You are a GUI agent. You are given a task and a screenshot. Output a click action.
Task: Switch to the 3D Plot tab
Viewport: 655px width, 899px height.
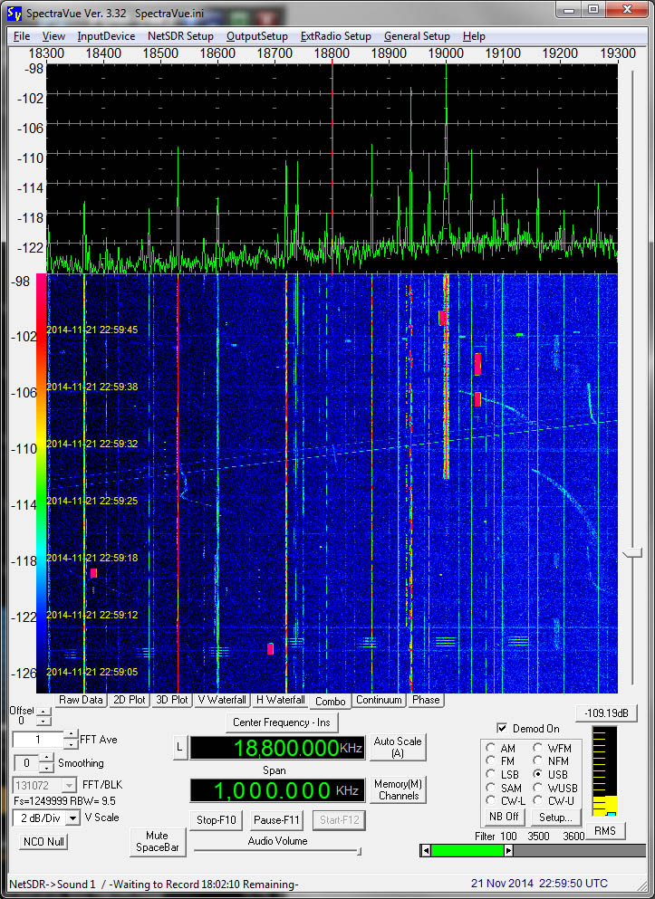[171, 700]
